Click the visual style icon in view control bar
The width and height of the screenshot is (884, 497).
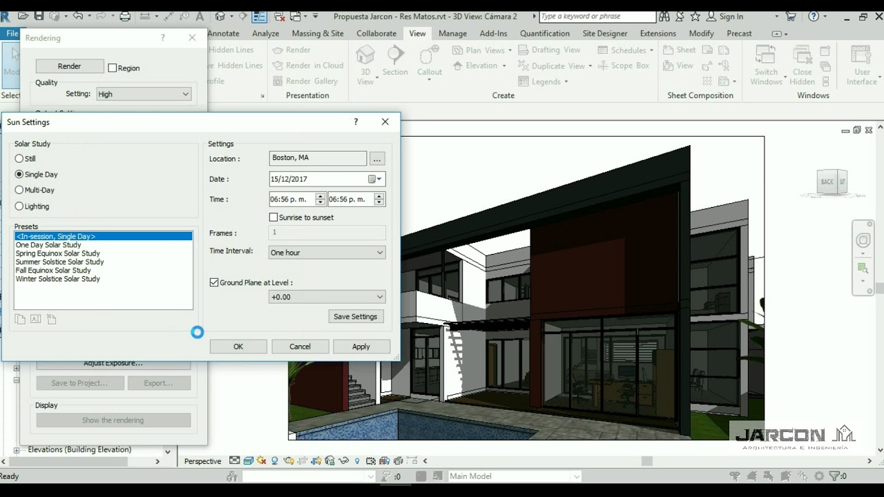coord(248,461)
